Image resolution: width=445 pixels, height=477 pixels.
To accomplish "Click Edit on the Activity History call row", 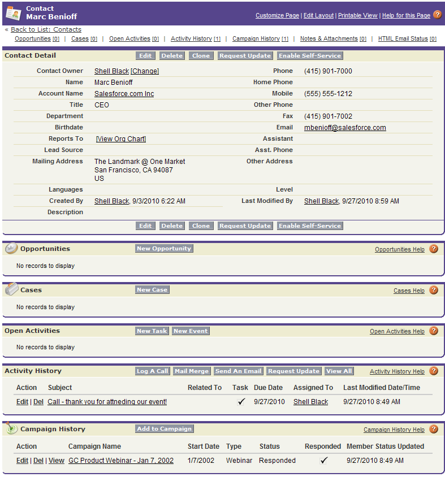I will pos(22,402).
